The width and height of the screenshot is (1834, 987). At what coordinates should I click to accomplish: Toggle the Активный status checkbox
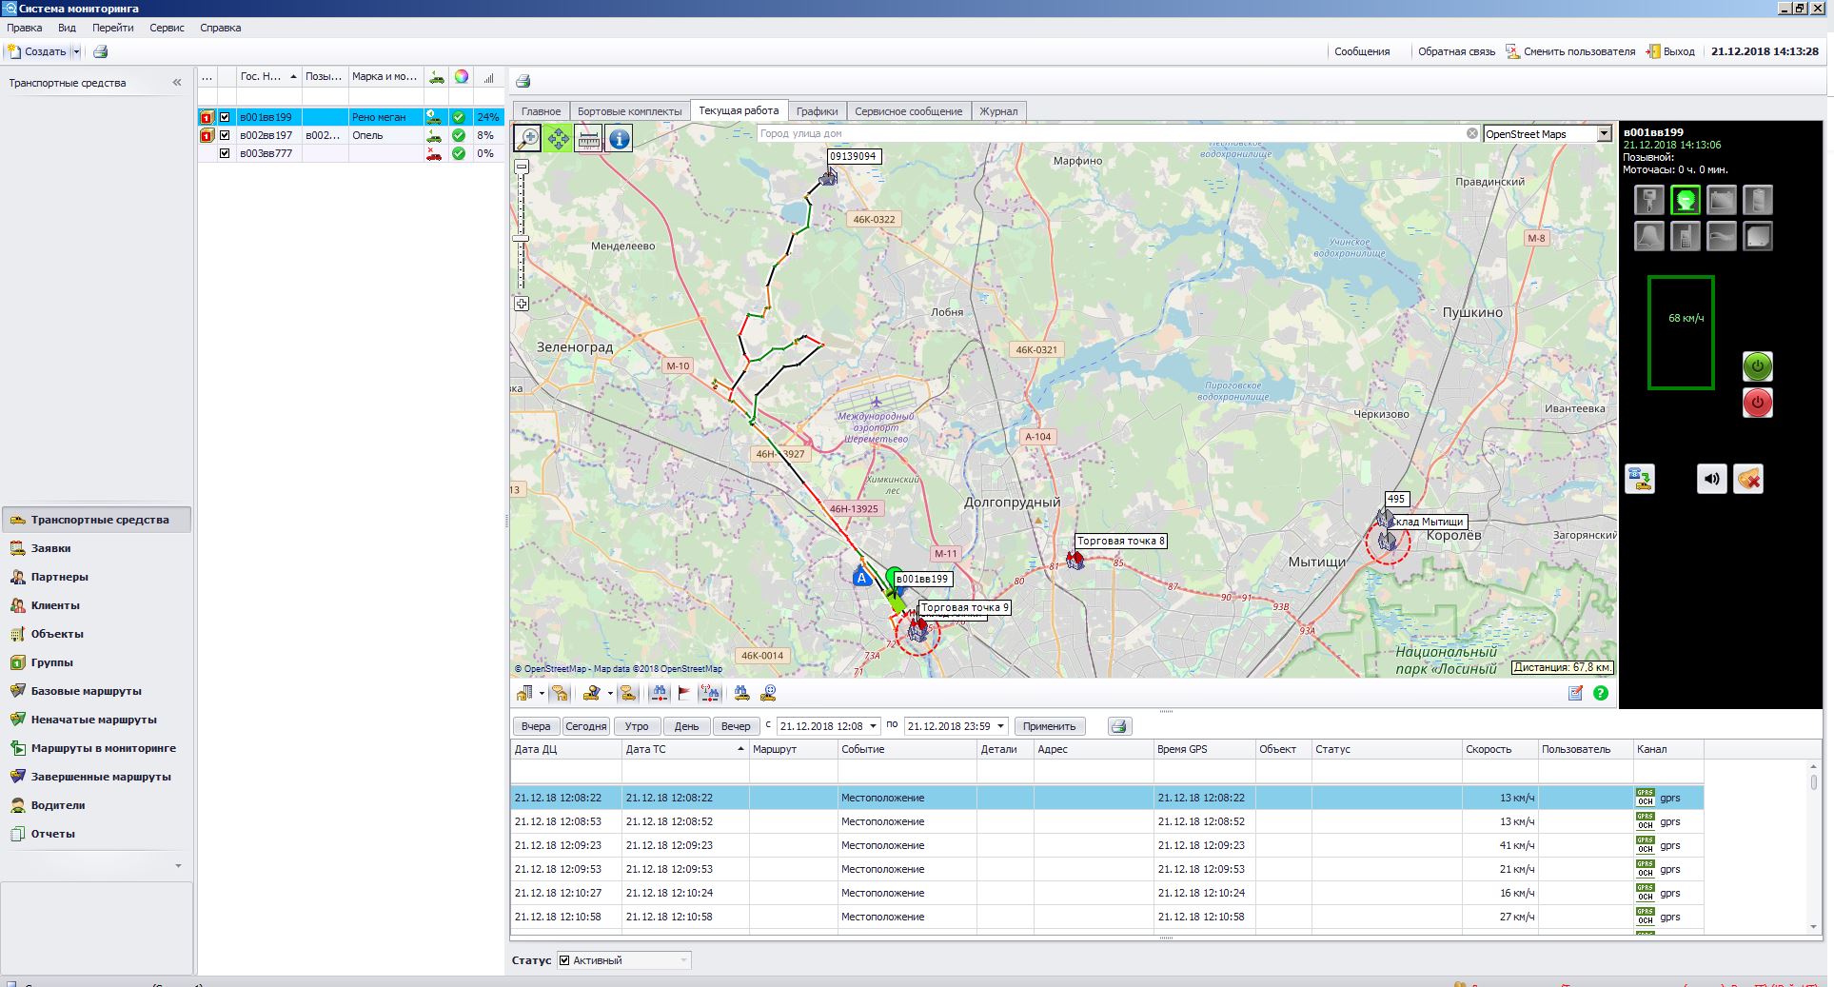tap(564, 960)
